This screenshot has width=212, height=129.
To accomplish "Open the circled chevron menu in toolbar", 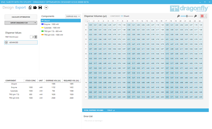I will [x=46, y=8].
